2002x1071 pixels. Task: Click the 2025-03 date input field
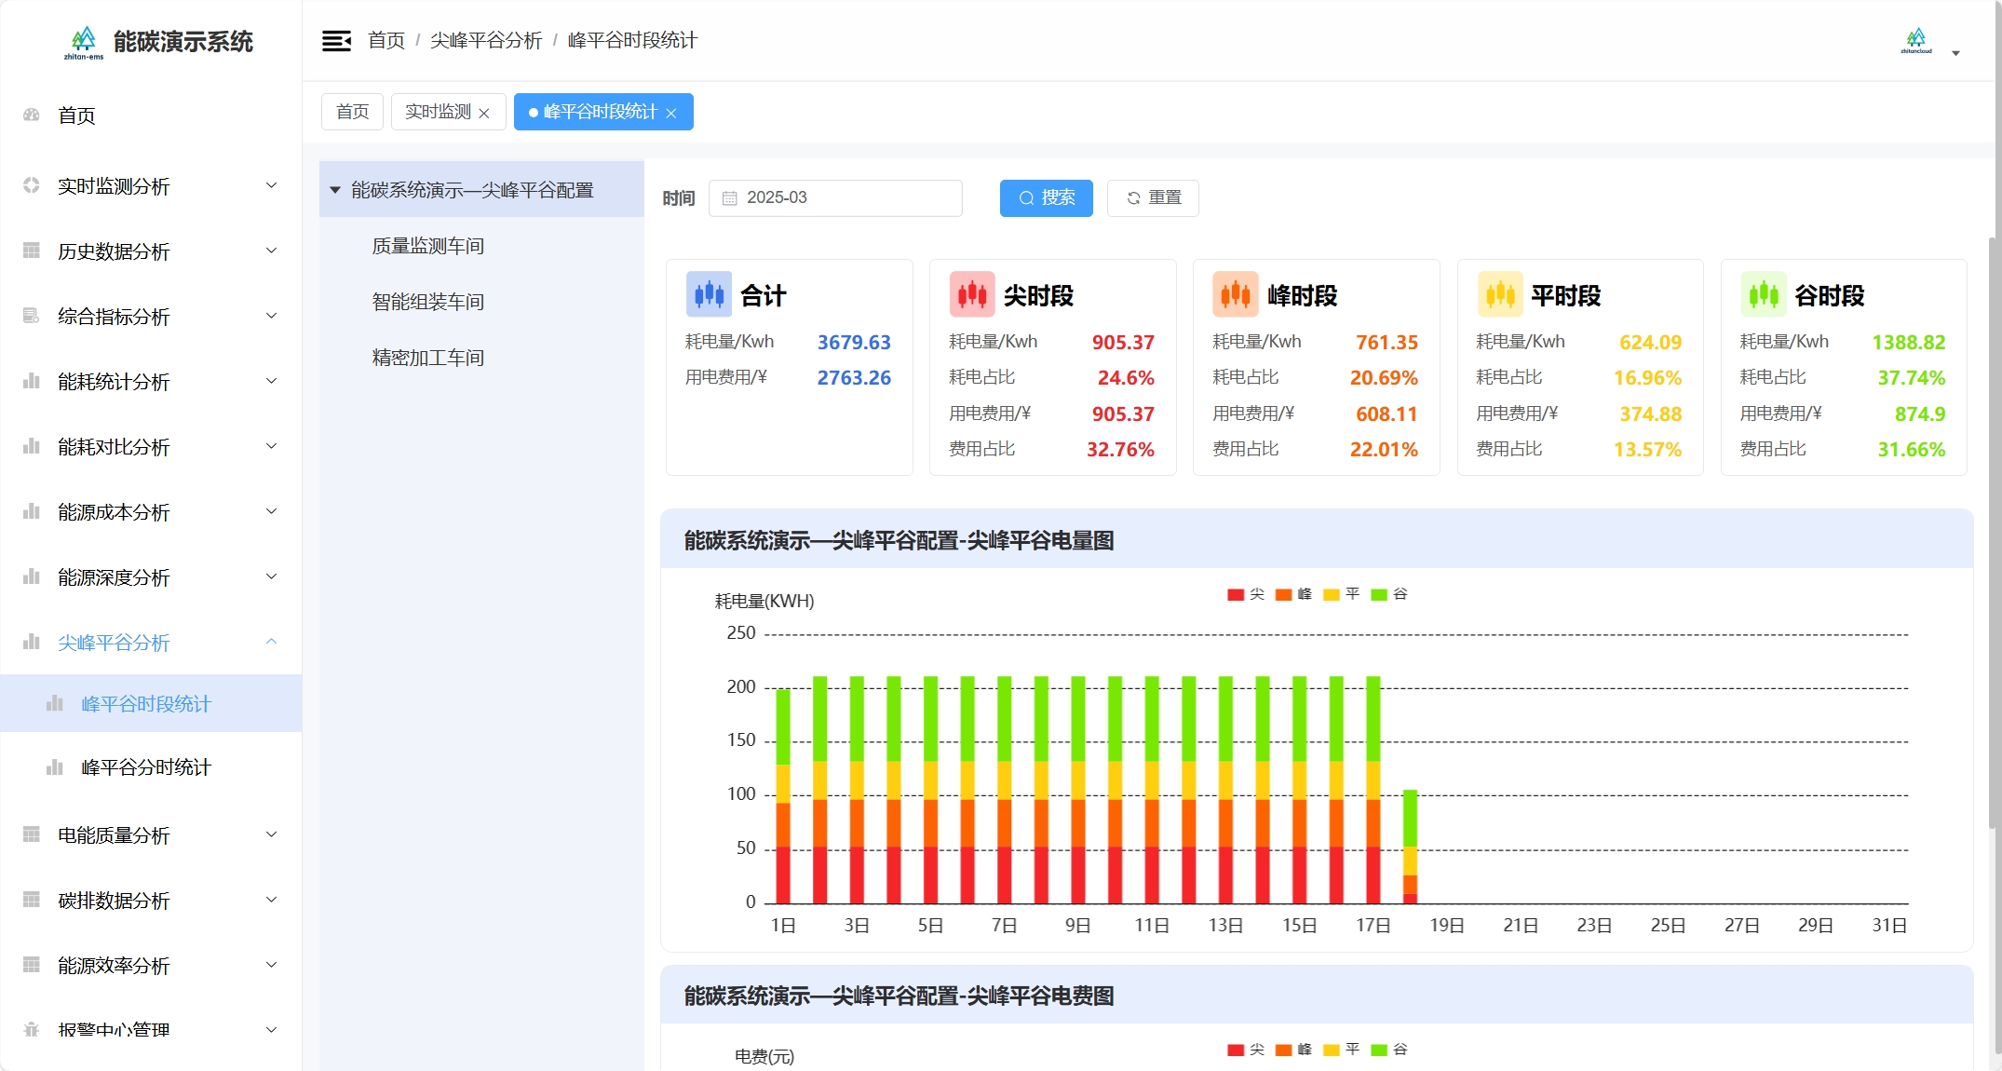click(834, 198)
